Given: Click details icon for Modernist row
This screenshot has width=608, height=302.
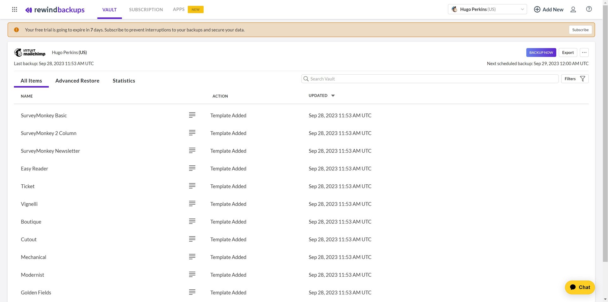Looking at the screenshot, I should 192,274.
